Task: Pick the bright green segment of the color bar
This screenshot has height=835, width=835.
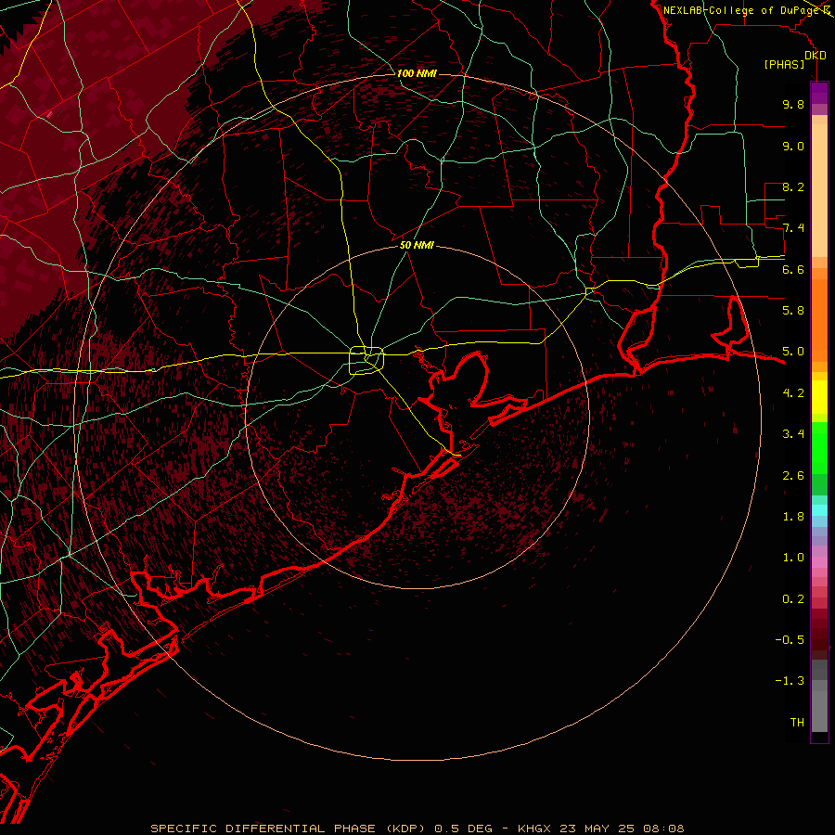Action: point(819,447)
